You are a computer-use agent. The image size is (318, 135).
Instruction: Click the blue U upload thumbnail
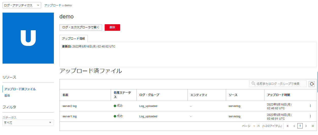[x=28, y=38]
